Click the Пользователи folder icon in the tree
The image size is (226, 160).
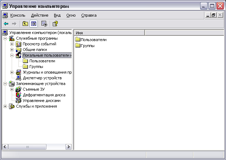pos(26,61)
